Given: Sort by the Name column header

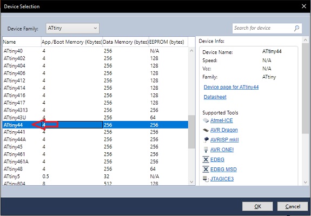Looking at the screenshot, I should 22,42.
